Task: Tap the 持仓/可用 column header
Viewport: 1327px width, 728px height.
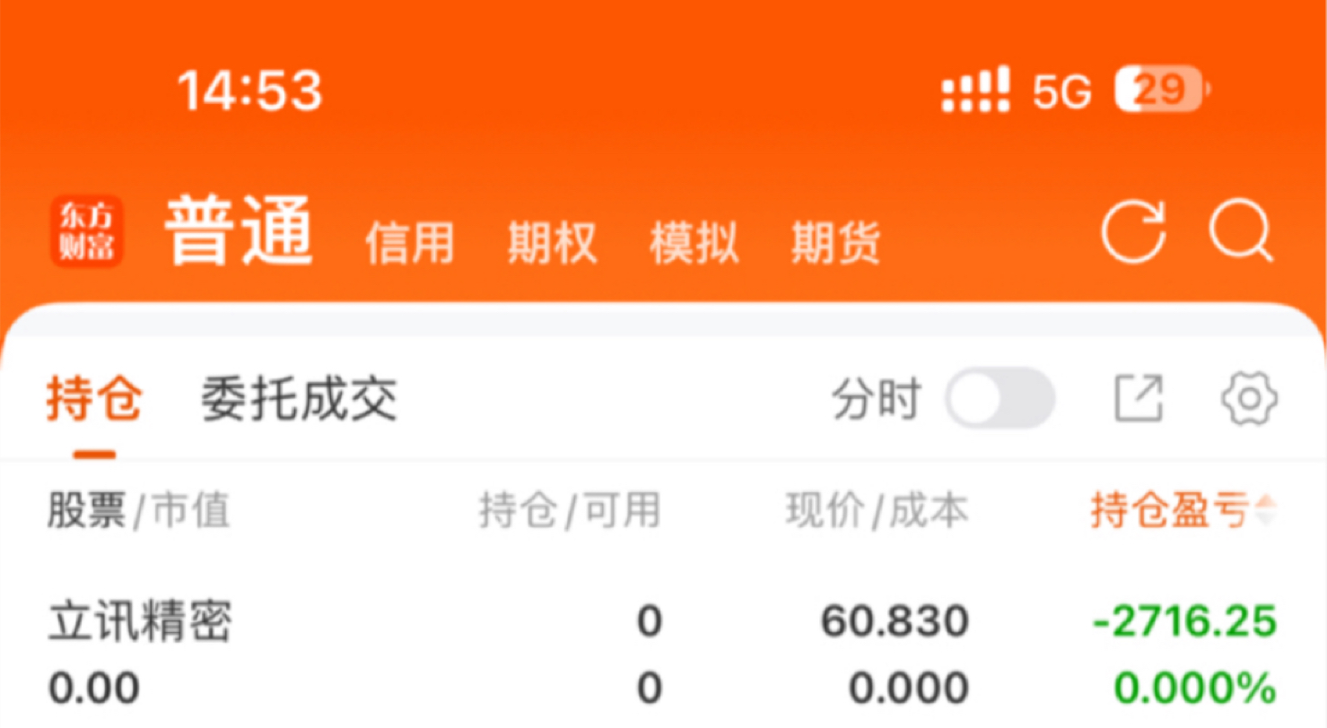Action: pos(570,512)
